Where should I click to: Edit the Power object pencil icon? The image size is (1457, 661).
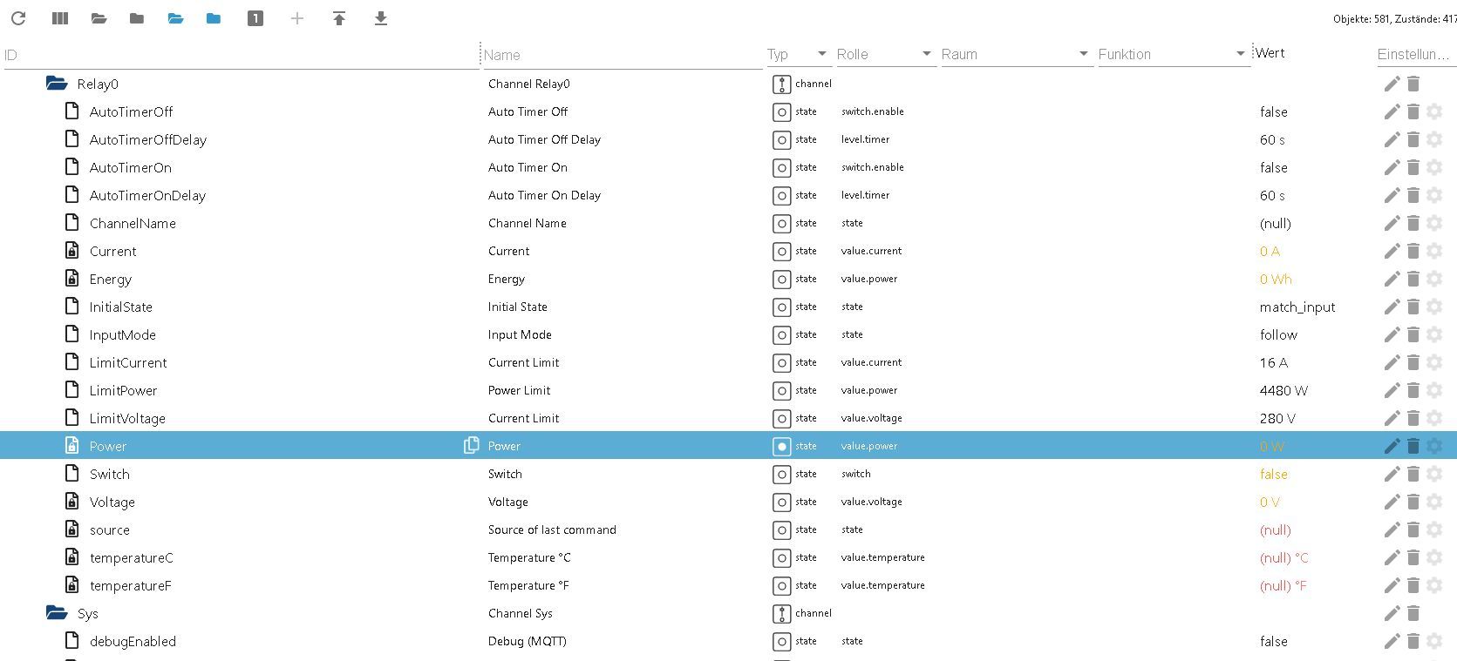coord(1392,446)
